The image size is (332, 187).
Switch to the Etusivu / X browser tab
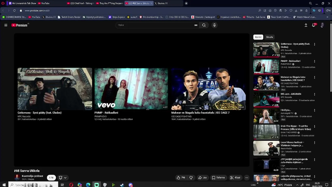168,3
